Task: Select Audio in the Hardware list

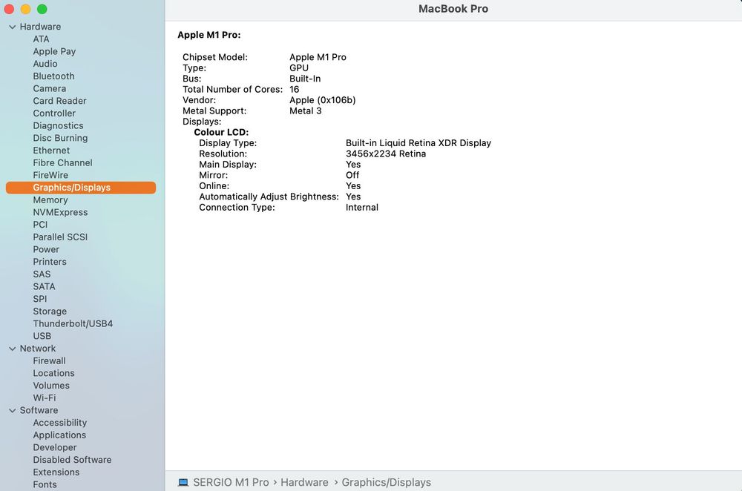Action: 45,64
